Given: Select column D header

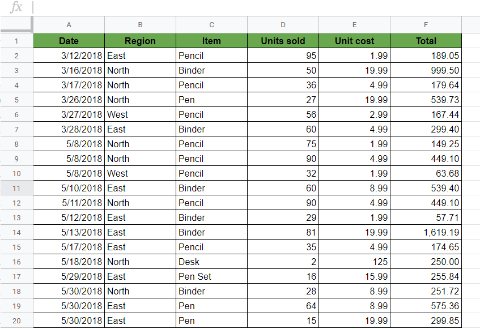Looking at the screenshot, I should pos(283,24).
